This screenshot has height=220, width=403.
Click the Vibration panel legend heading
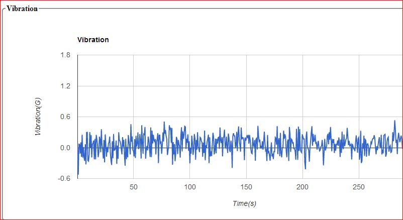(x=22, y=9)
